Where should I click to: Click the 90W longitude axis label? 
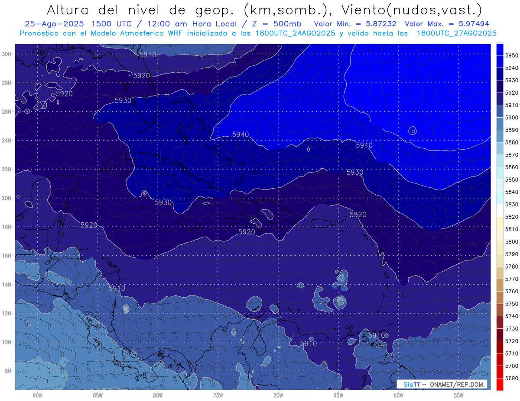point(37,396)
